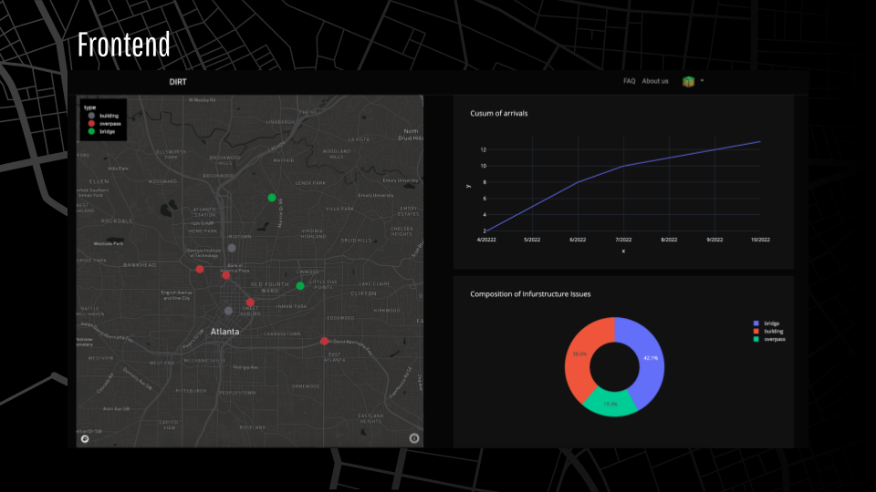Open the FAQ page link

629,81
